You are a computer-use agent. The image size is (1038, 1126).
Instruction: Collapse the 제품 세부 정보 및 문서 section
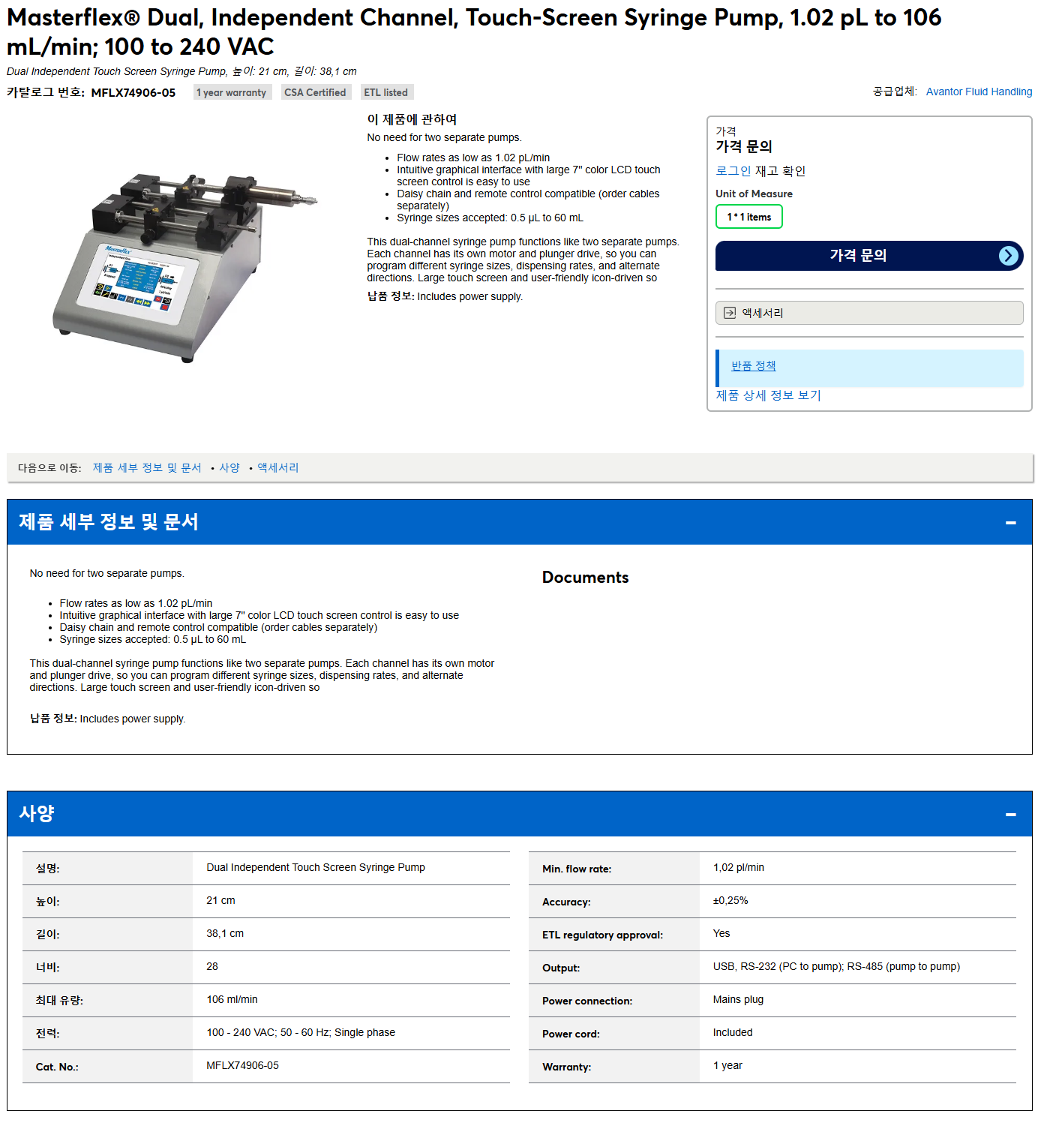click(1010, 523)
